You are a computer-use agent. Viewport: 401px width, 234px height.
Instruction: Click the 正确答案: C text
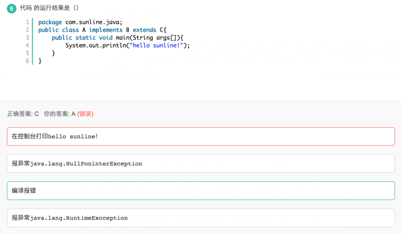point(23,114)
